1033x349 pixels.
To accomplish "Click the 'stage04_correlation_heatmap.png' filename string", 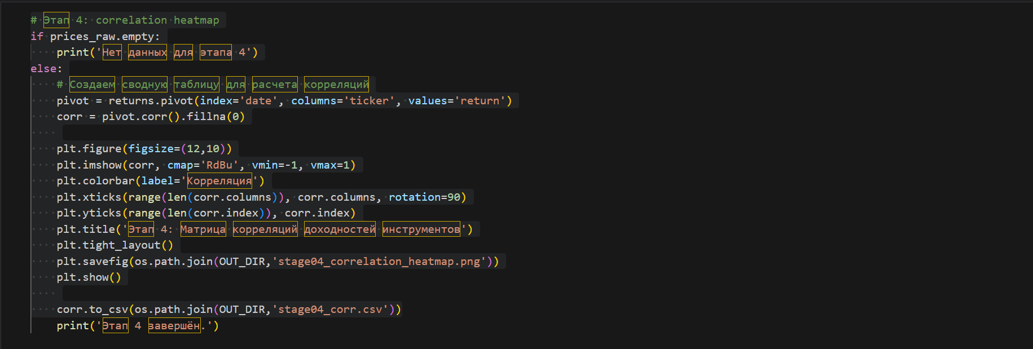I will point(379,262).
